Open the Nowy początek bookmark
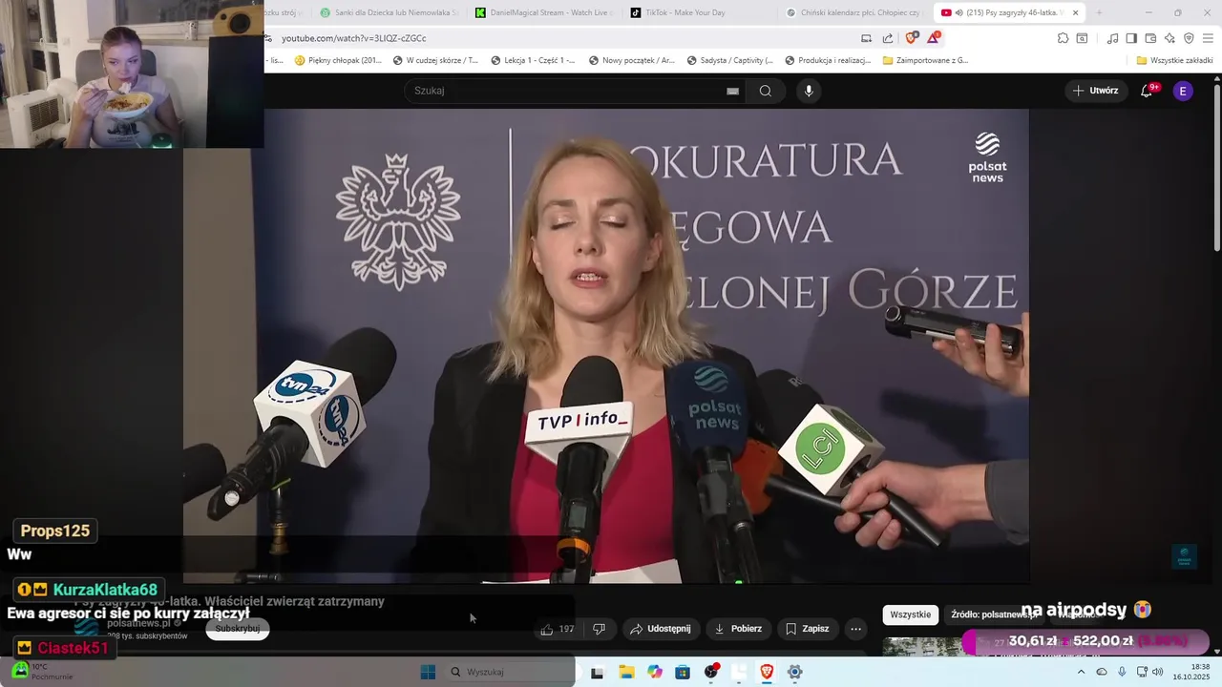The image size is (1222, 687). [x=632, y=60]
